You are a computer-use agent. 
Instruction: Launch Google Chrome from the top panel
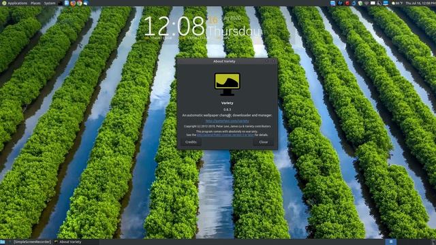pos(80,3)
